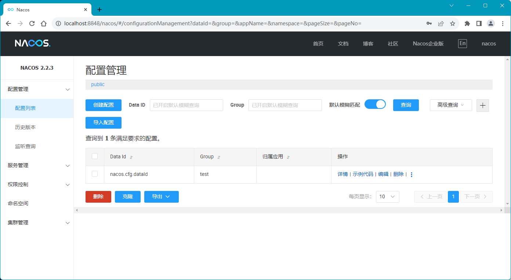
Task: Open the site information icon in address bar
Action: point(58,23)
